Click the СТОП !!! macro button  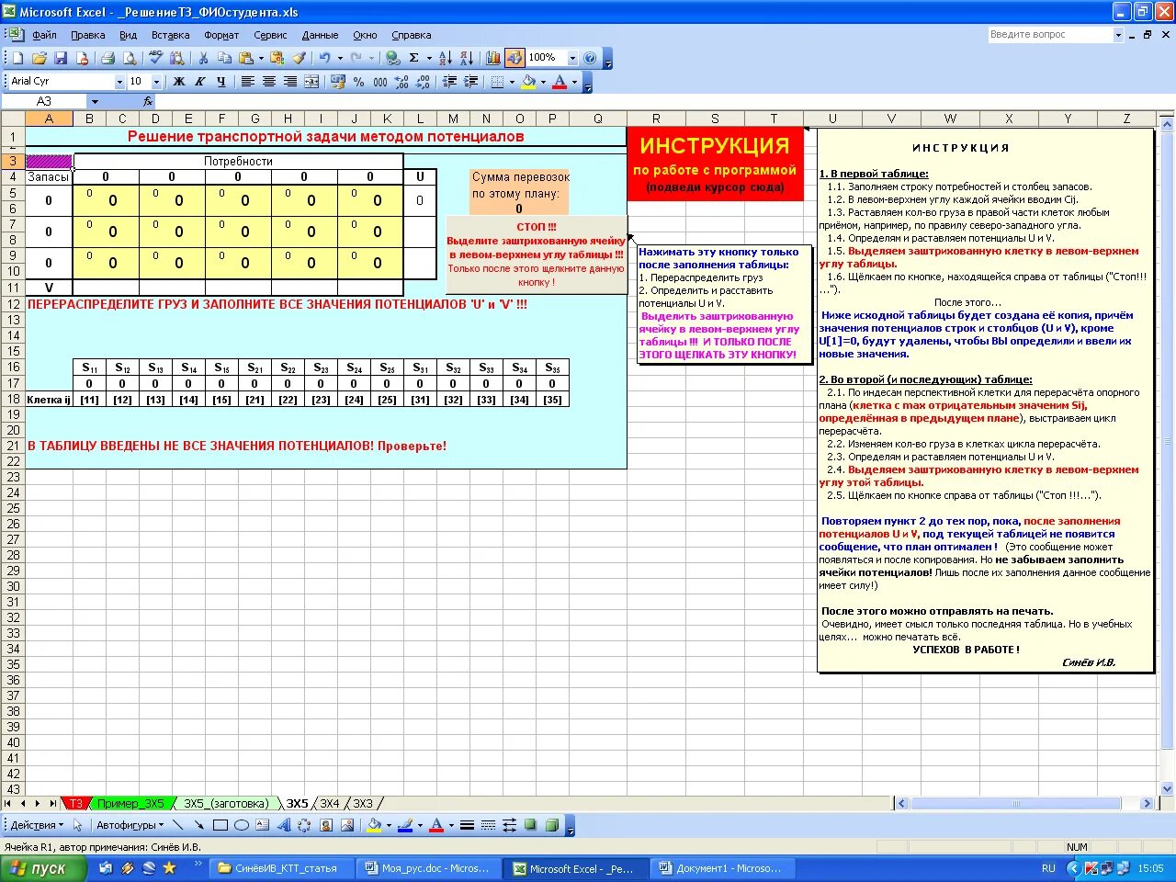[536, 254]
